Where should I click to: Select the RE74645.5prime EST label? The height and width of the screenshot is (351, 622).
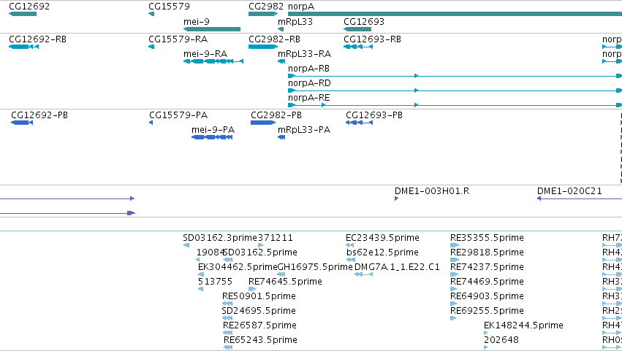pyautogui.click(x=285, y=282)
